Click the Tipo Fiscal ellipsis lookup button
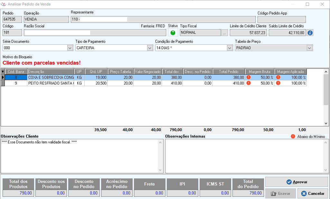 tap(224, 33)
